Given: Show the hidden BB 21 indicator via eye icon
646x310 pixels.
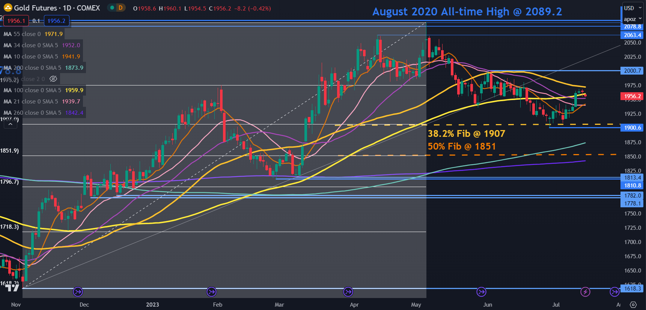Looking at the screenshot, I should (x=53, y=79).
